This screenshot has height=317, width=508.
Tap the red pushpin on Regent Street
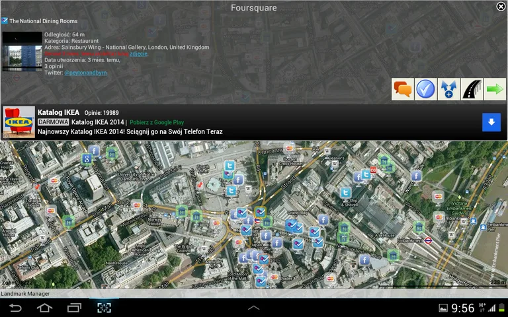coord(37,187)
